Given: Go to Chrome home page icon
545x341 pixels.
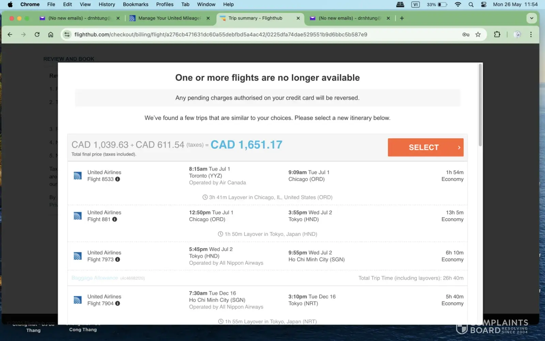Looking at the screenshot, I should pos(51,34).
